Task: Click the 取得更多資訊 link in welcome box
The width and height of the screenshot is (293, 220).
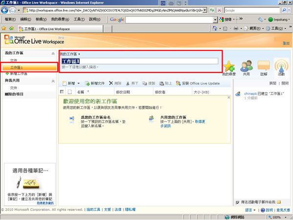Action: pos(183,124)
